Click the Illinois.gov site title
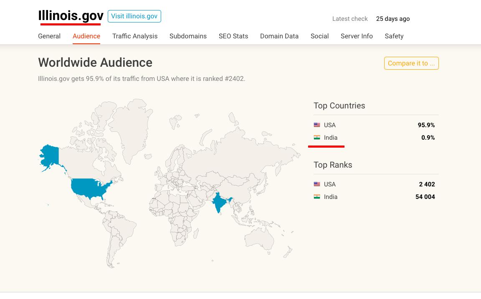Image resolution: width=481 pixels, height=299 pixels. click(71, 15)
